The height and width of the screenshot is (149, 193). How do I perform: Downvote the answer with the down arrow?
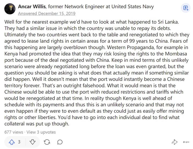pyautogui.click(x=32, y=142)
